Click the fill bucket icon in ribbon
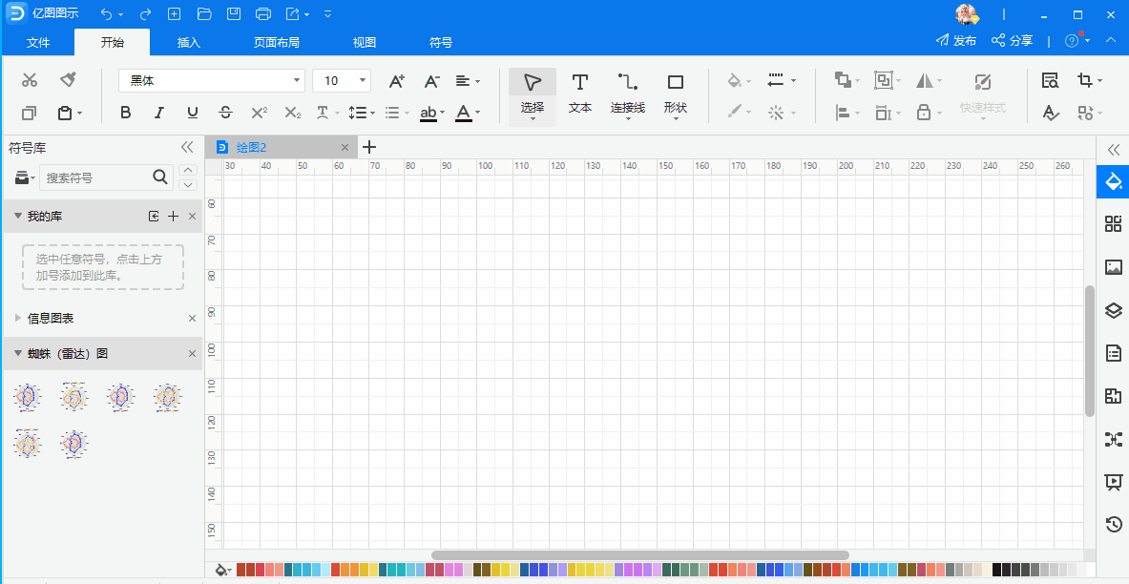This screenshot has width=1129, height=584. click(735, 81)
